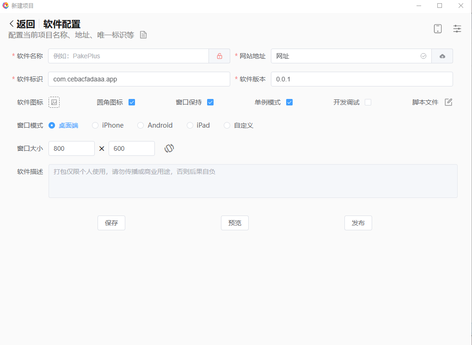Enable the 开发调试 checkbox

click(368, 102)
